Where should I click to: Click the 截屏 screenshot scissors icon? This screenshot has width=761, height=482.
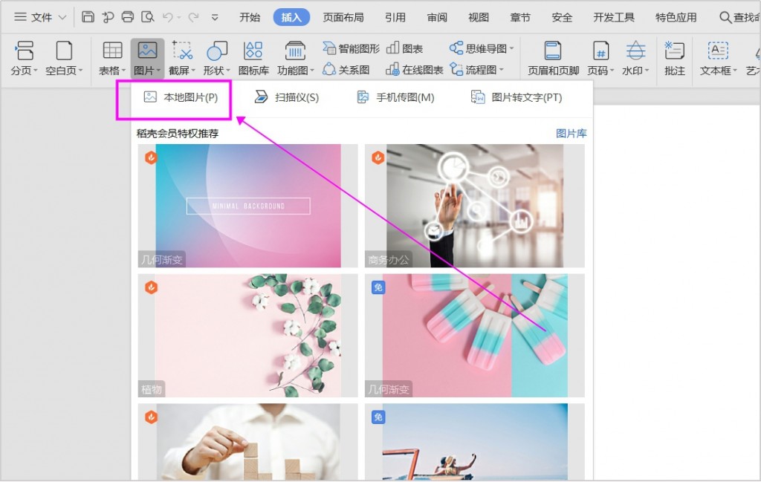(182, 51)
